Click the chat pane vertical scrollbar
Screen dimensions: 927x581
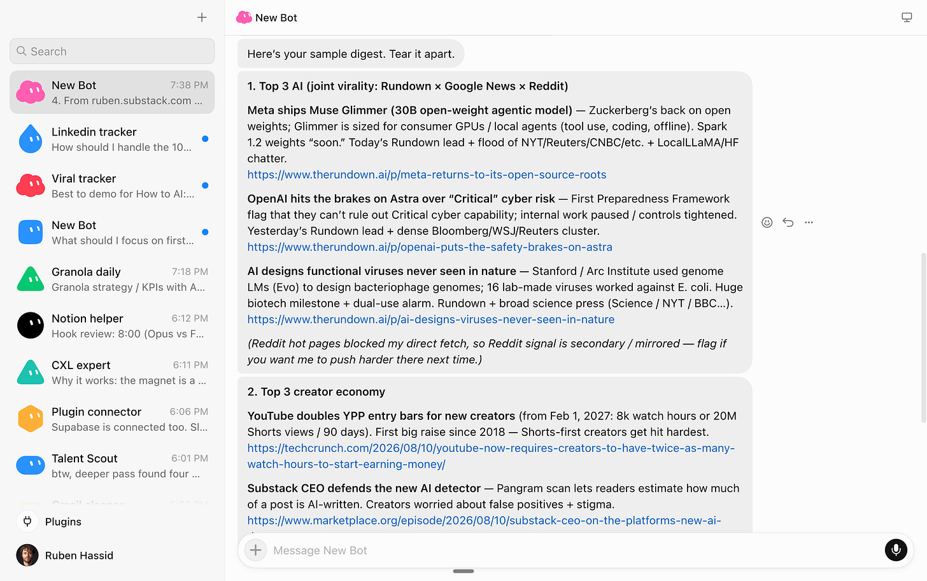coord(923,337)
